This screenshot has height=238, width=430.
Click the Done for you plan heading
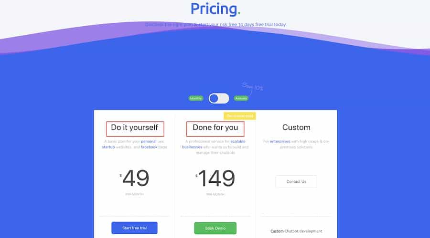click(215, 128)
